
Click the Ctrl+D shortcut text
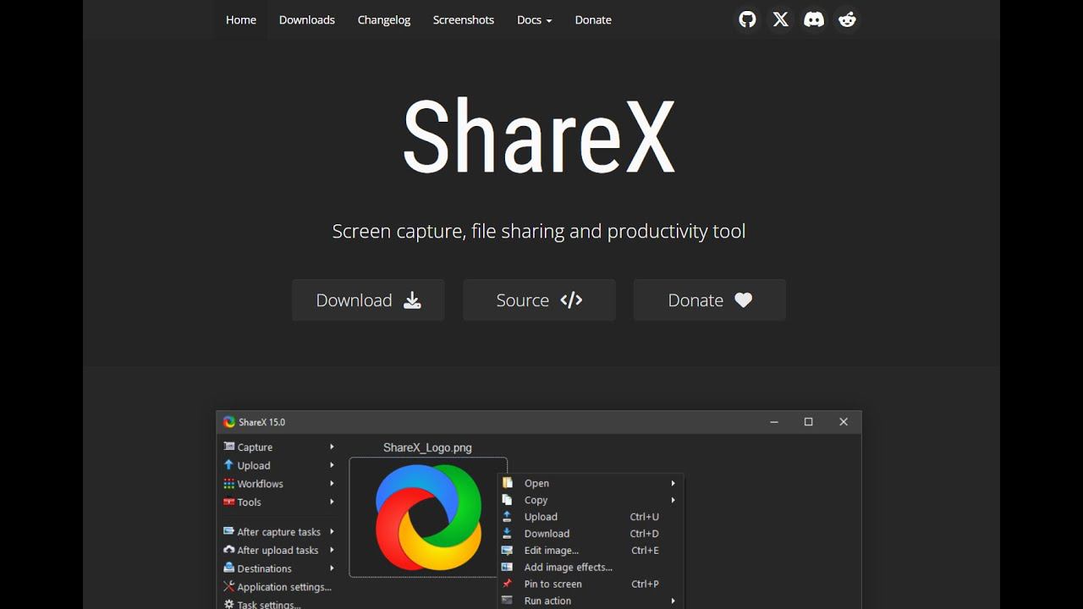tap(645, 534)
